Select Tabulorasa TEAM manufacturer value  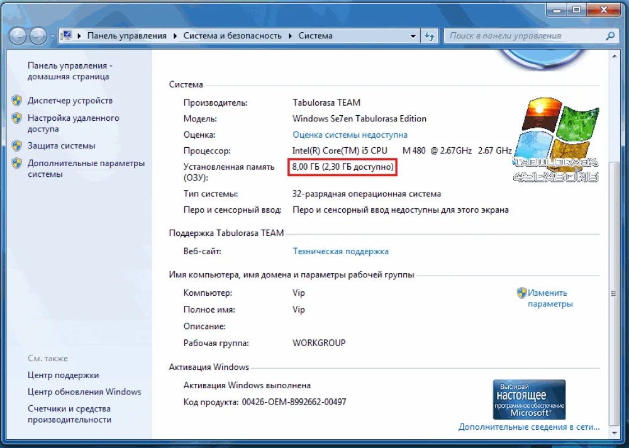(x=326, y=103)
